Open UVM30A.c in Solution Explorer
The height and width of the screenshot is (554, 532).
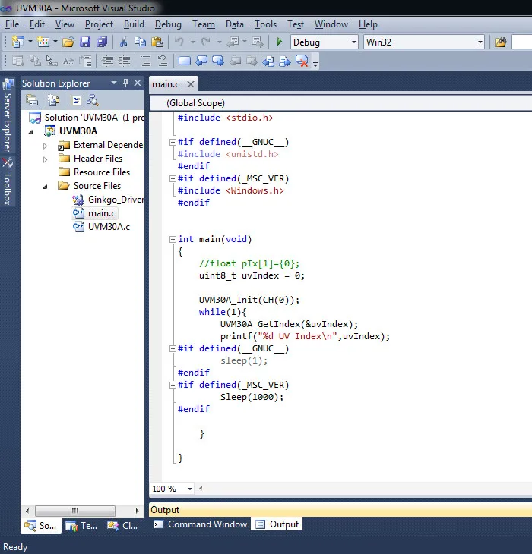pyautogui.click(x=109, y=227)
